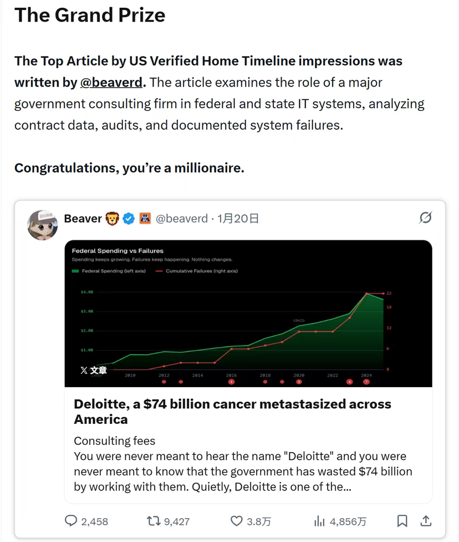
Task: Click the X 文章 label on the chart
Action: click(x=93, y=370)
